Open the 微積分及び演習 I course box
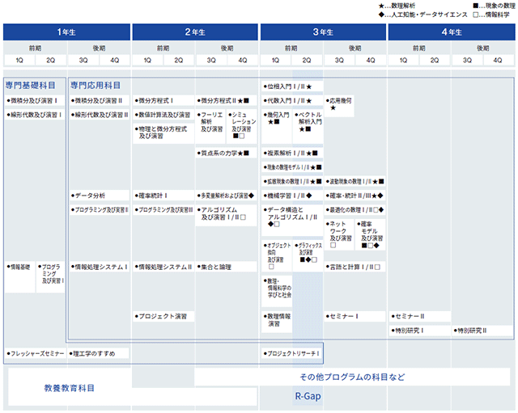The width and height of the screenshot is (518, 413). pyautogui.click(x=35, y=100)
